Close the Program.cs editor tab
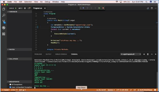The image size is (159, 92). 45,8
